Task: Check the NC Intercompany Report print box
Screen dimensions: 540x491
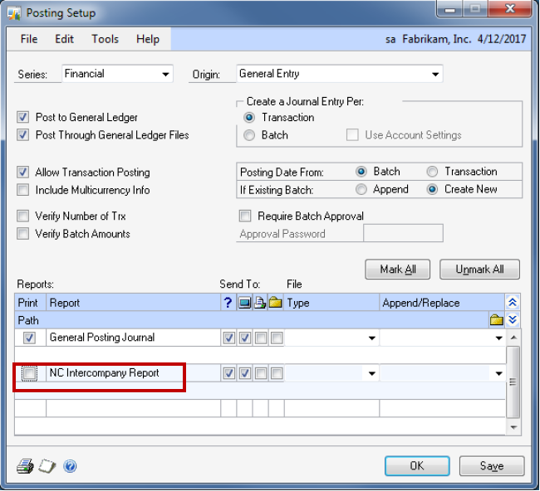Action: click(x=30, y=374)
